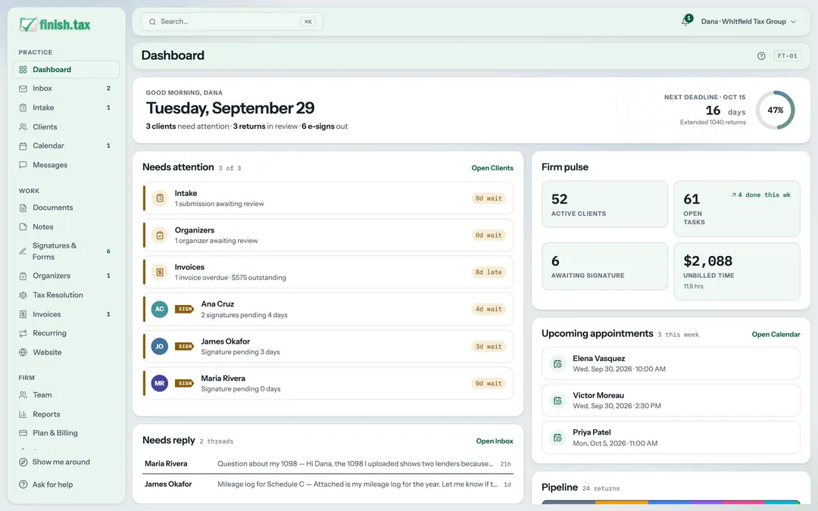Click the SIGN tag next to Ana Cruz

click(184, 309)
